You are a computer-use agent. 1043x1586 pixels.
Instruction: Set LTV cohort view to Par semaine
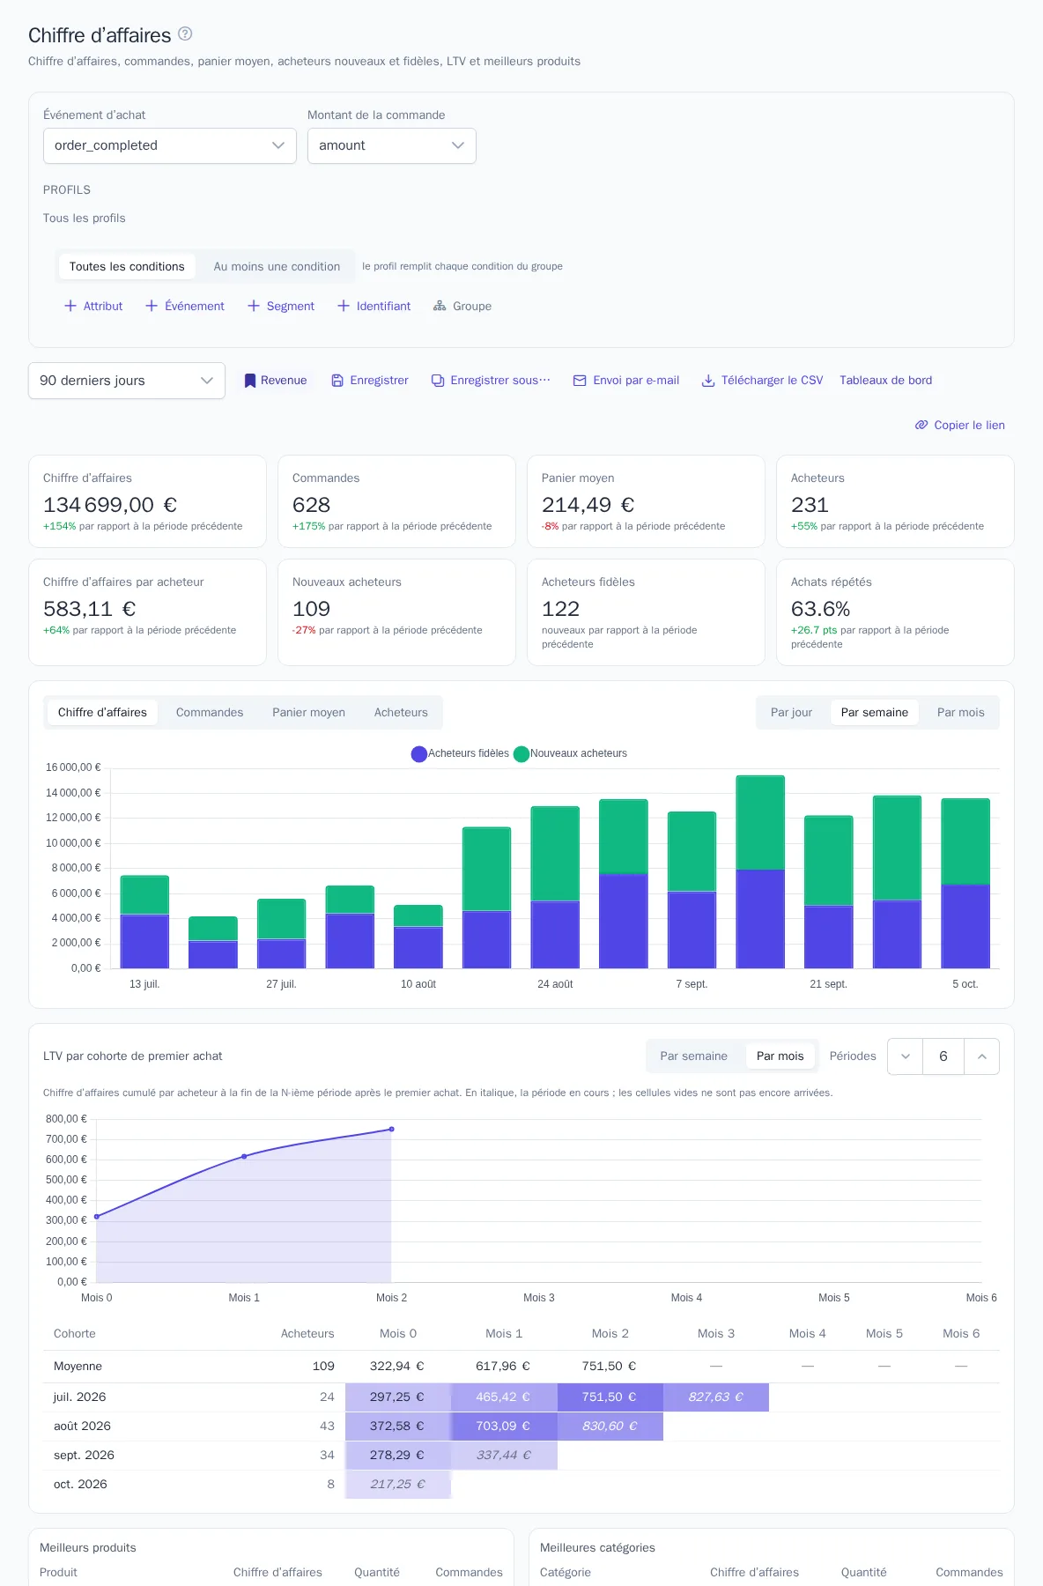point(693,1056)
